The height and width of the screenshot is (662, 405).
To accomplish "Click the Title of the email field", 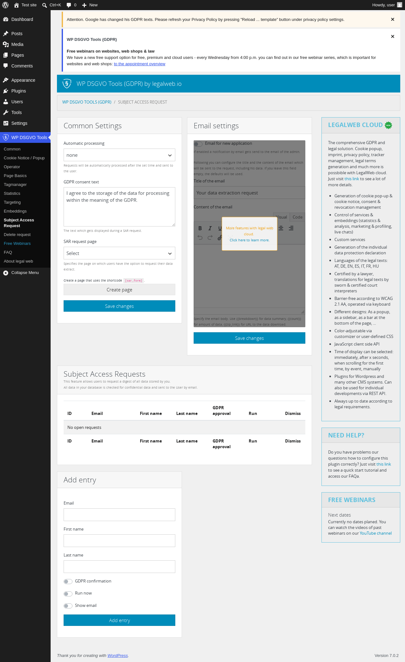I will tap(249, 193).
